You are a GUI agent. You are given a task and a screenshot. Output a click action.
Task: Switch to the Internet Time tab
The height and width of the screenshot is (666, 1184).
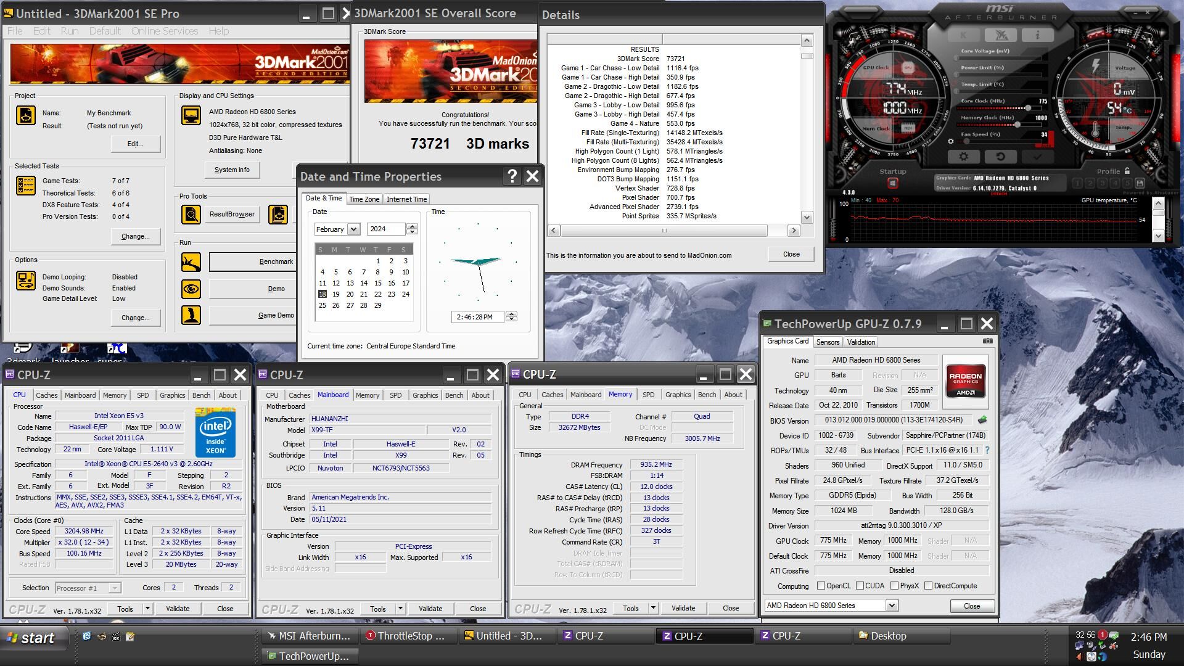406,199
